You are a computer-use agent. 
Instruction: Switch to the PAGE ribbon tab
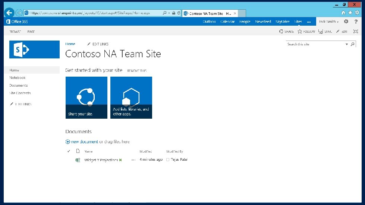coord(31,32)
